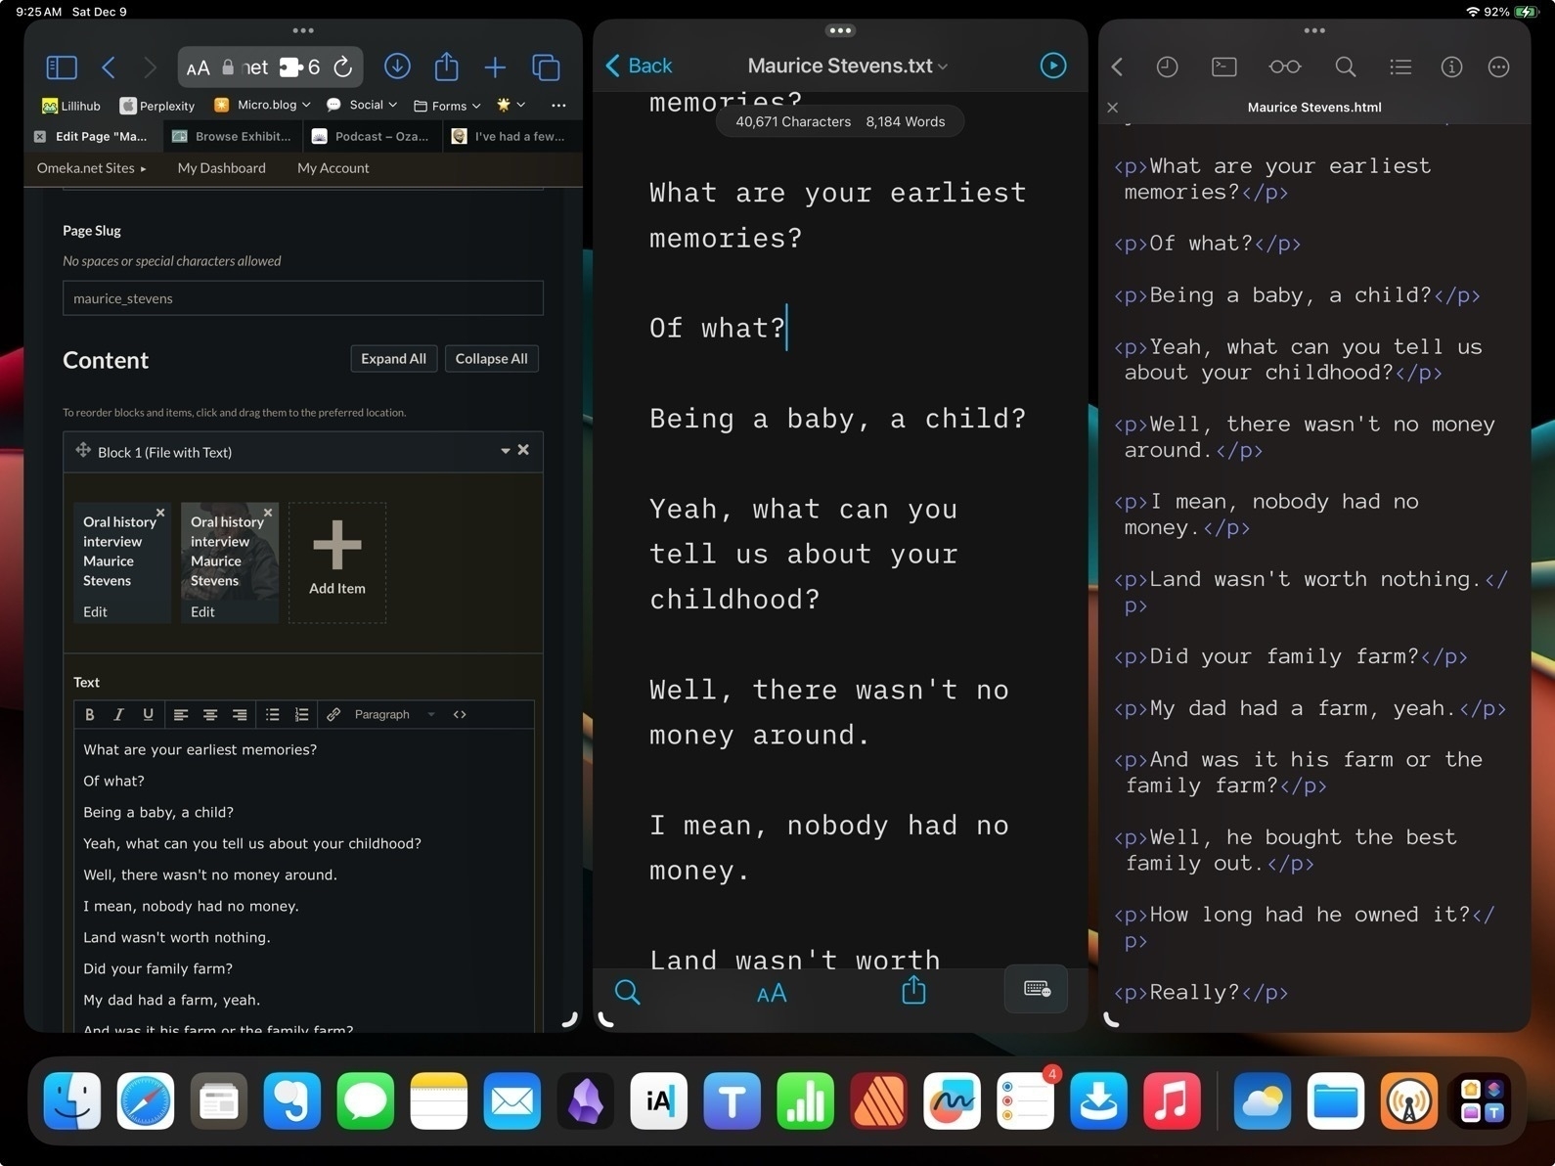Tap the share icon in text editor bottom bar
Image resolution: width=1555 pixels, height=1166 pixels.
tap(913, 991)
